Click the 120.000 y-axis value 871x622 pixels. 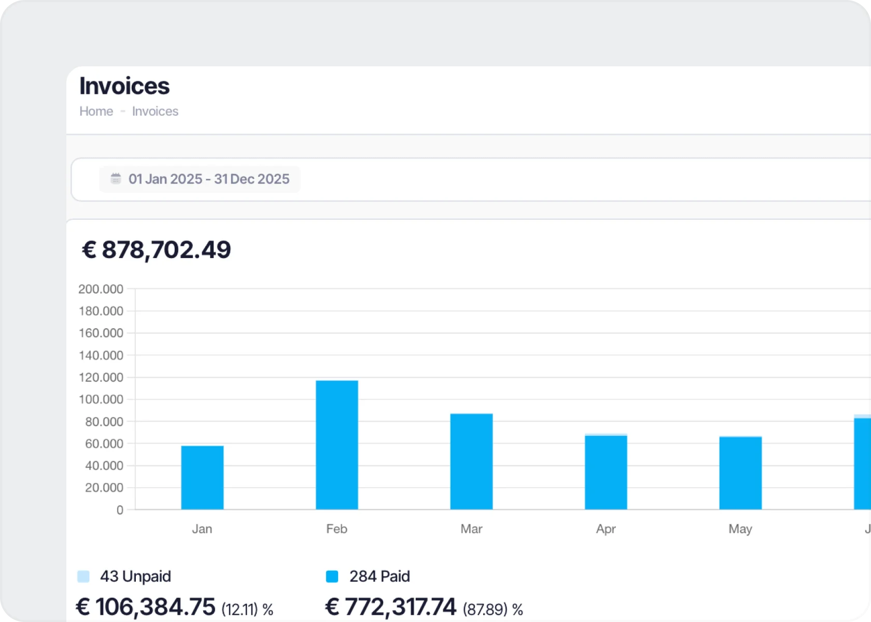(x=101, y=377)
